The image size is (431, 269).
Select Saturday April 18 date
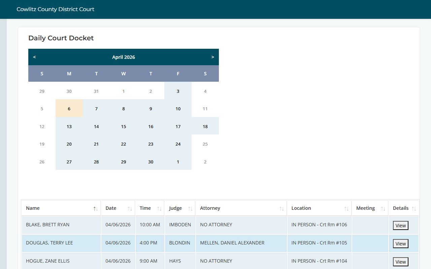(x=205, y=126)
